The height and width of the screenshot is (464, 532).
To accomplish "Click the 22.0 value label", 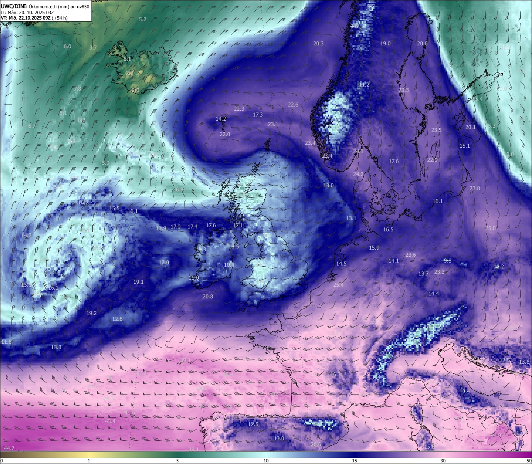I will click(x=225, y=134).
